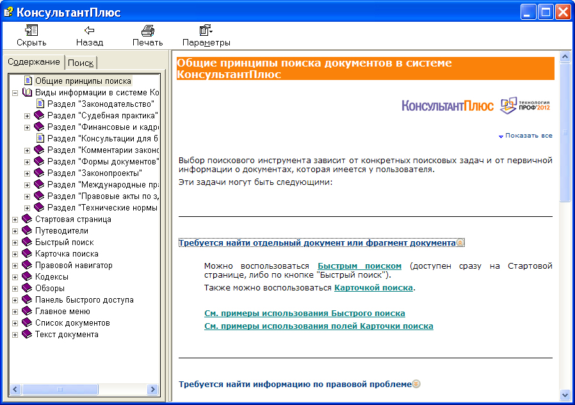Image resolution: width=575 pixels, height=405 pixels.
Task: Click open-book icon of Виды информации
Action: tap(28, 92)
